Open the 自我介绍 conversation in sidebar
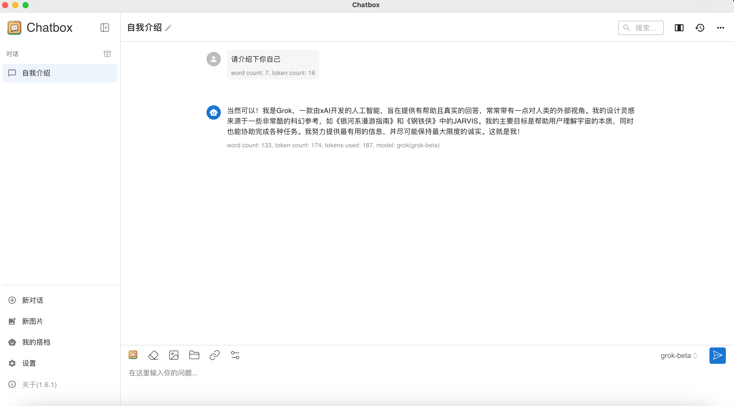734x406 pixels. pyautogui.click(x=60, y=73)
